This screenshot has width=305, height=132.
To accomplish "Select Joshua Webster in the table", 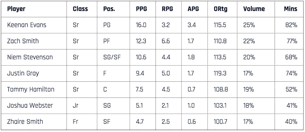I will pos(30,105).
